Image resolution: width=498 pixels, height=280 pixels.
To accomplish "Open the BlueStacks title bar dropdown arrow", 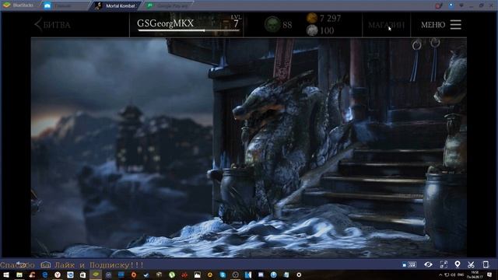I will click(461, 5).
